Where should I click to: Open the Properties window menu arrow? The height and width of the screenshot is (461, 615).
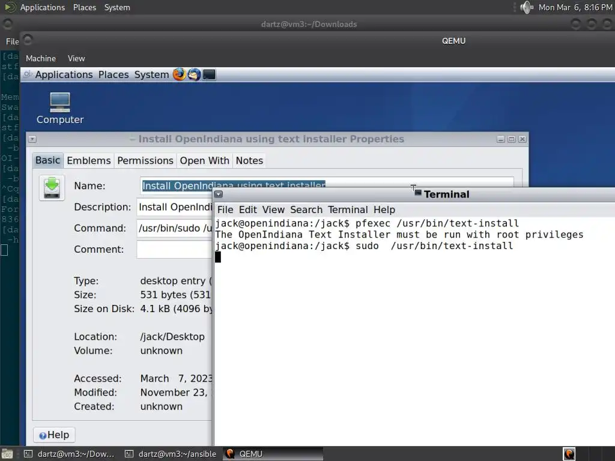point(32,139)
